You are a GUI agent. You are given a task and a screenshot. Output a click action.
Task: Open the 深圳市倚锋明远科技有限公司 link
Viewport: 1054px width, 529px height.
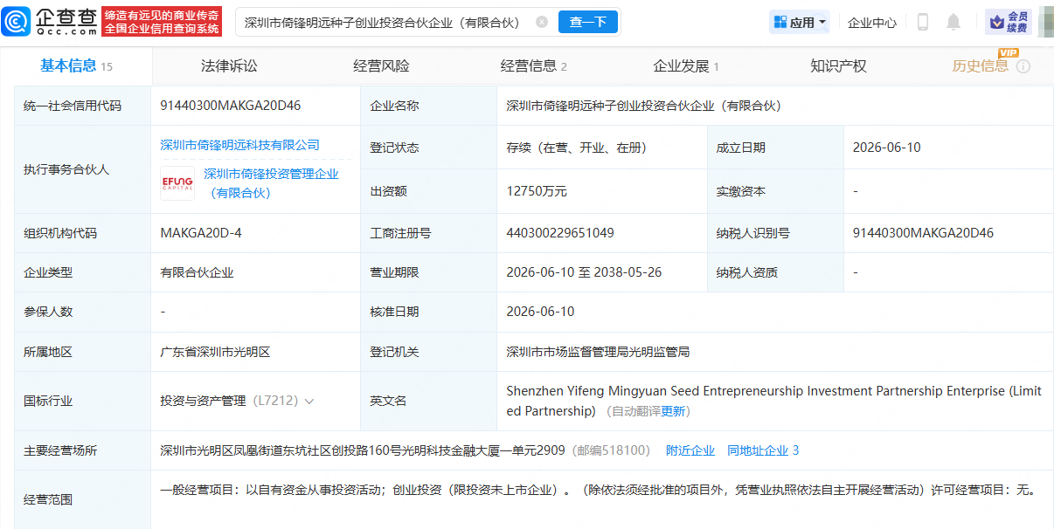tap(240, 145)
